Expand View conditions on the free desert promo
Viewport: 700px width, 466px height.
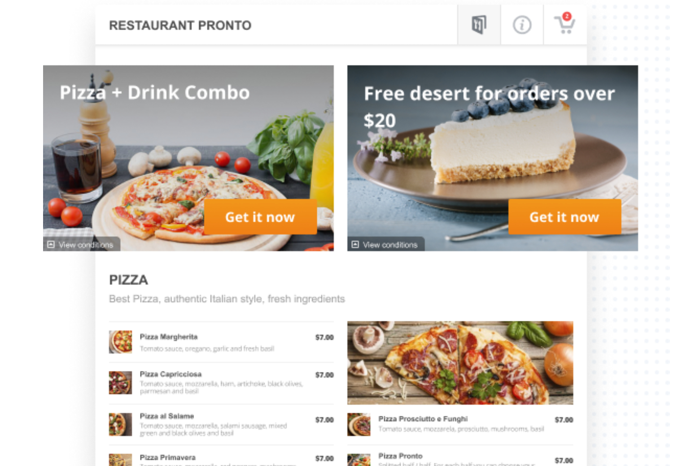(385, 245)
